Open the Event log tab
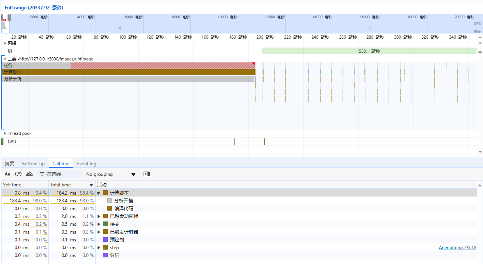483x264 pixels. coord(87,164)
